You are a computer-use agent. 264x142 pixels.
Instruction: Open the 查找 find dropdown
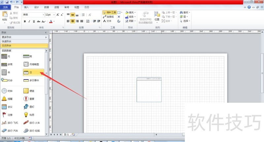185,13
